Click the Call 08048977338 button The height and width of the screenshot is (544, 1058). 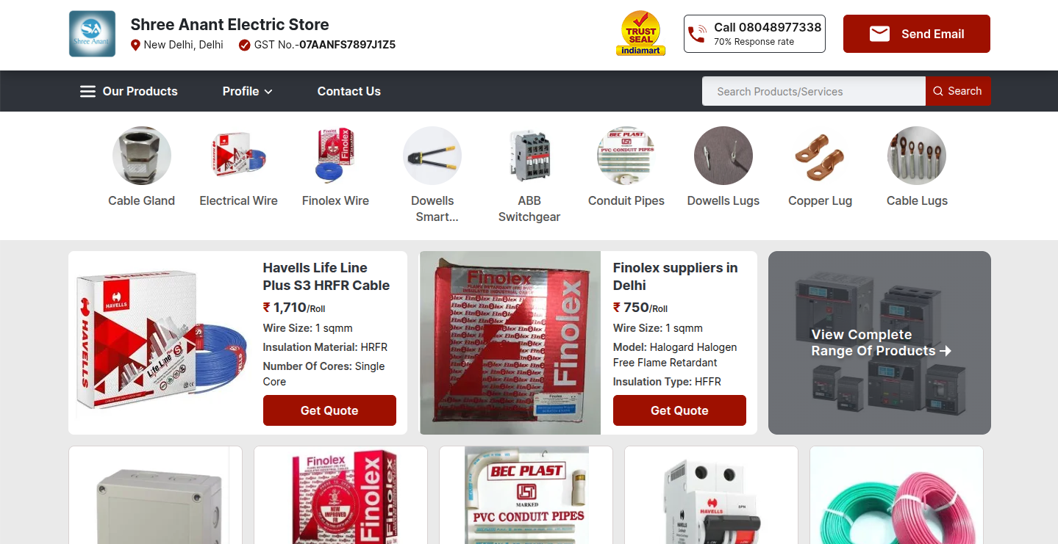point(754,34)
